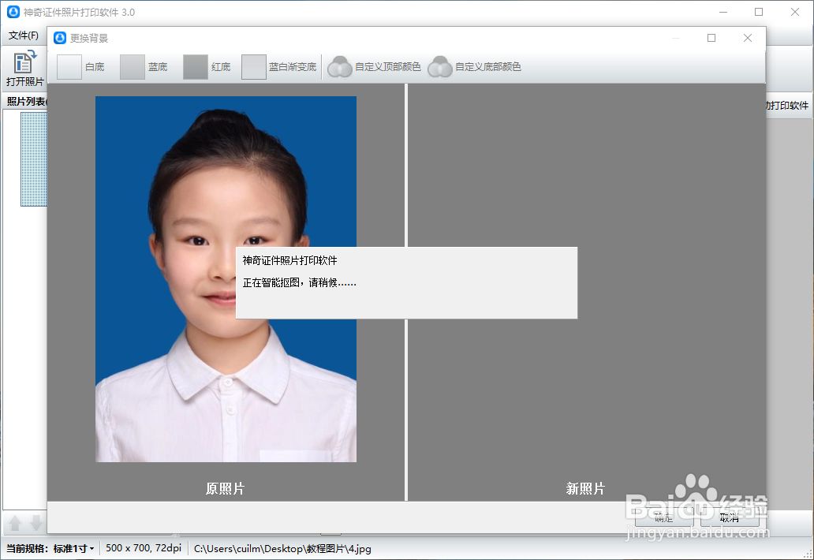Open 自定义底部颜色 custom bottom color picker
The width and height of the screenshot is (814, 560).
[x=475, y=67]
